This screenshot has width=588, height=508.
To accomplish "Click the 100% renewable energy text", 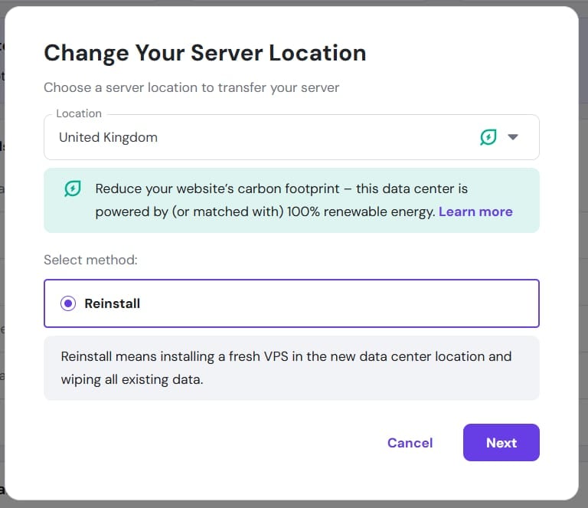I will pos(361,211).
